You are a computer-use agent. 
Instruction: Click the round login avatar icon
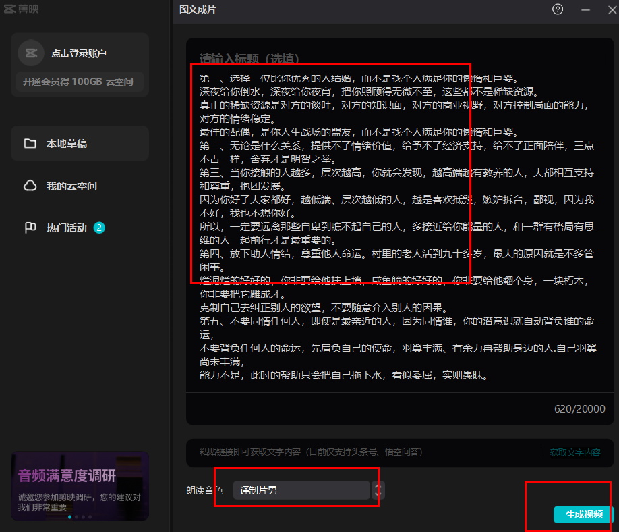click(30, 52)
